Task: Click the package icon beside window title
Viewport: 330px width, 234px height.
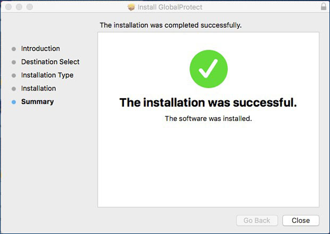Action: [131, 7]
